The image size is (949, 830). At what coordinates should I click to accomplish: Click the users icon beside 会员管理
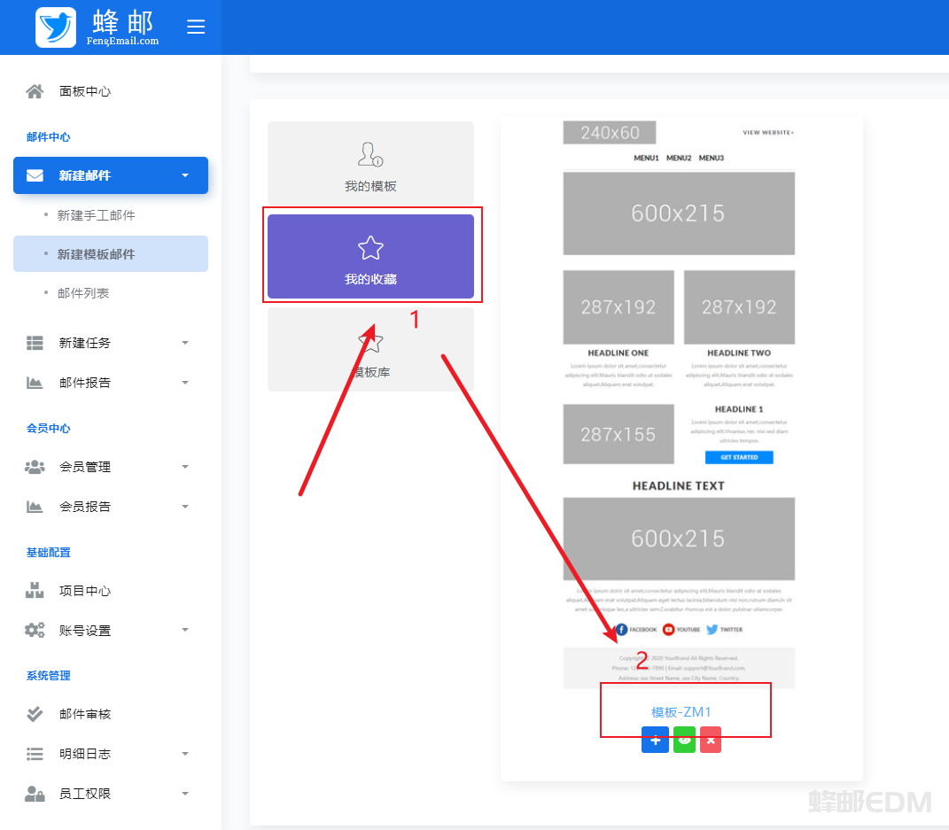click(35, 467)
